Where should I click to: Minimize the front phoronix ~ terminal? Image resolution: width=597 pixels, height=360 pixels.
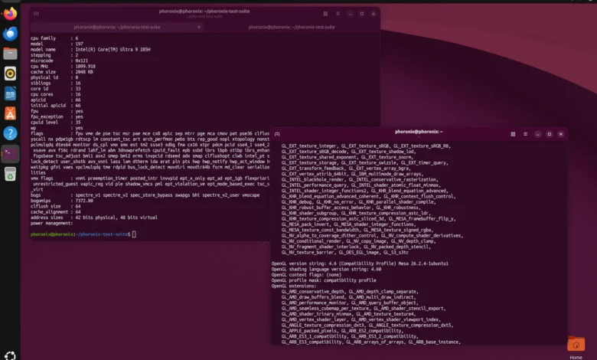tap(537, 134)
